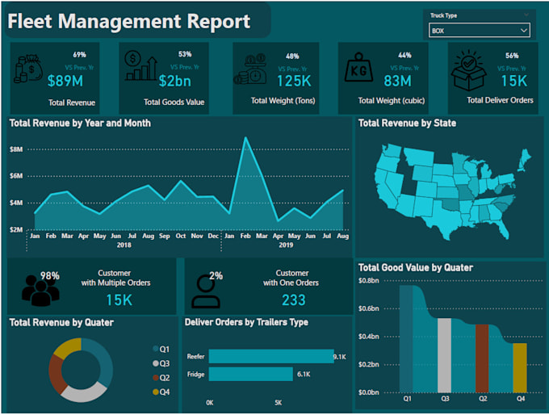Open the Truck Type BOX dropdown
The height and width of the screenshot is (415, 549).
pyautogui.click(x=480, y=31)
